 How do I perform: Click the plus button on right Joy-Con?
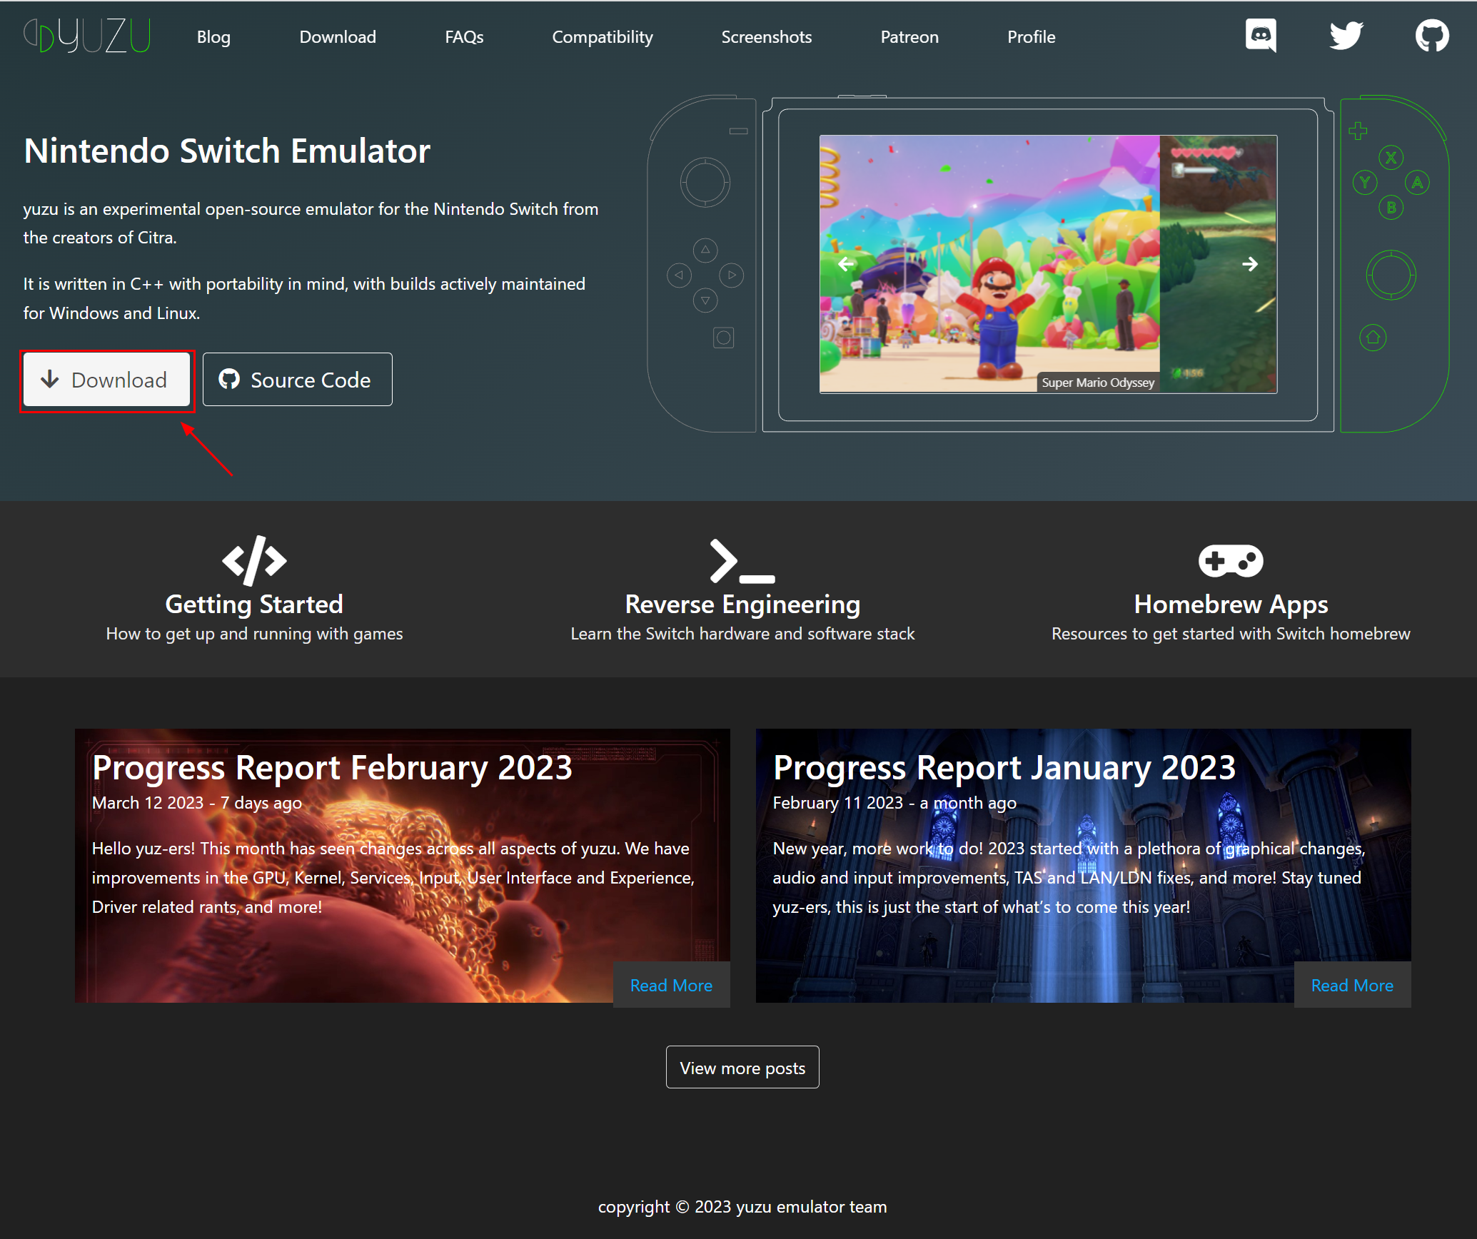coord(1358,131)
